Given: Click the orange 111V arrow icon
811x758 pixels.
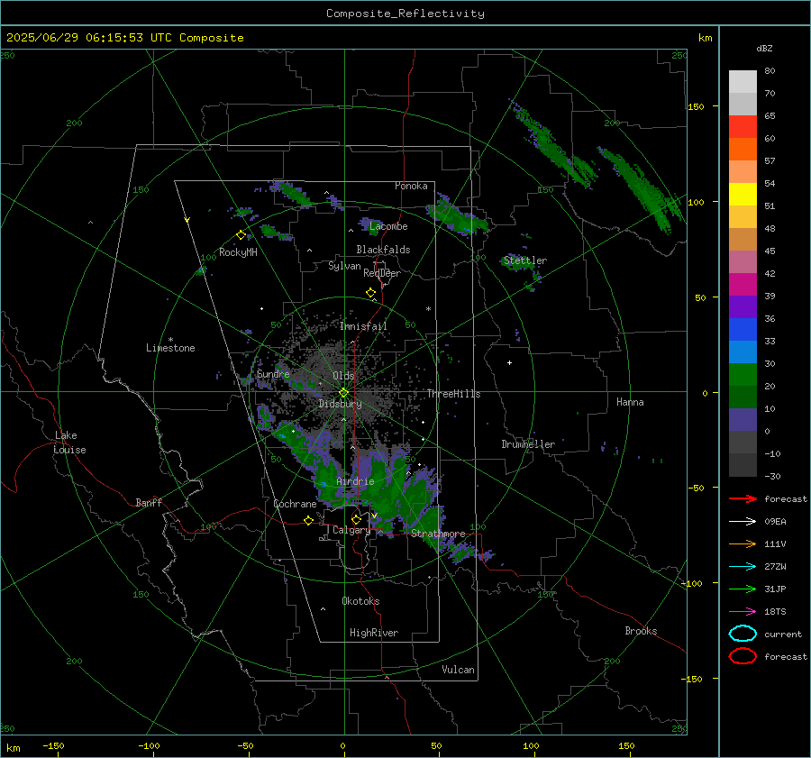Looking at the screenshot, I should tap(743, 543).
